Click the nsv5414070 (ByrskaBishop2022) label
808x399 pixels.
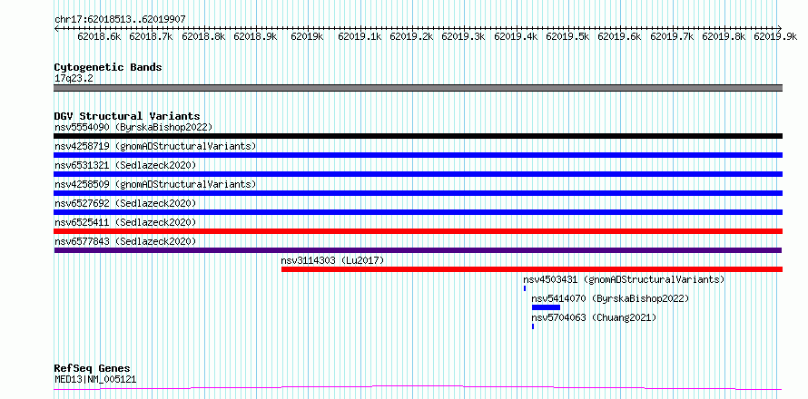click(x=610, y=298)
